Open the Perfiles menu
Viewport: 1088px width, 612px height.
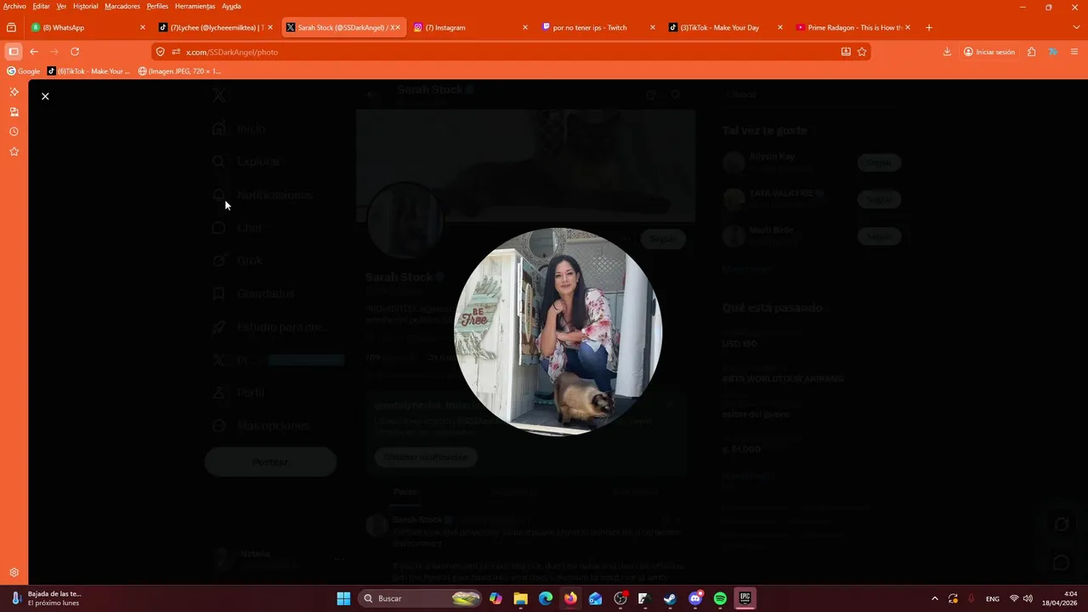pos(157,6)
